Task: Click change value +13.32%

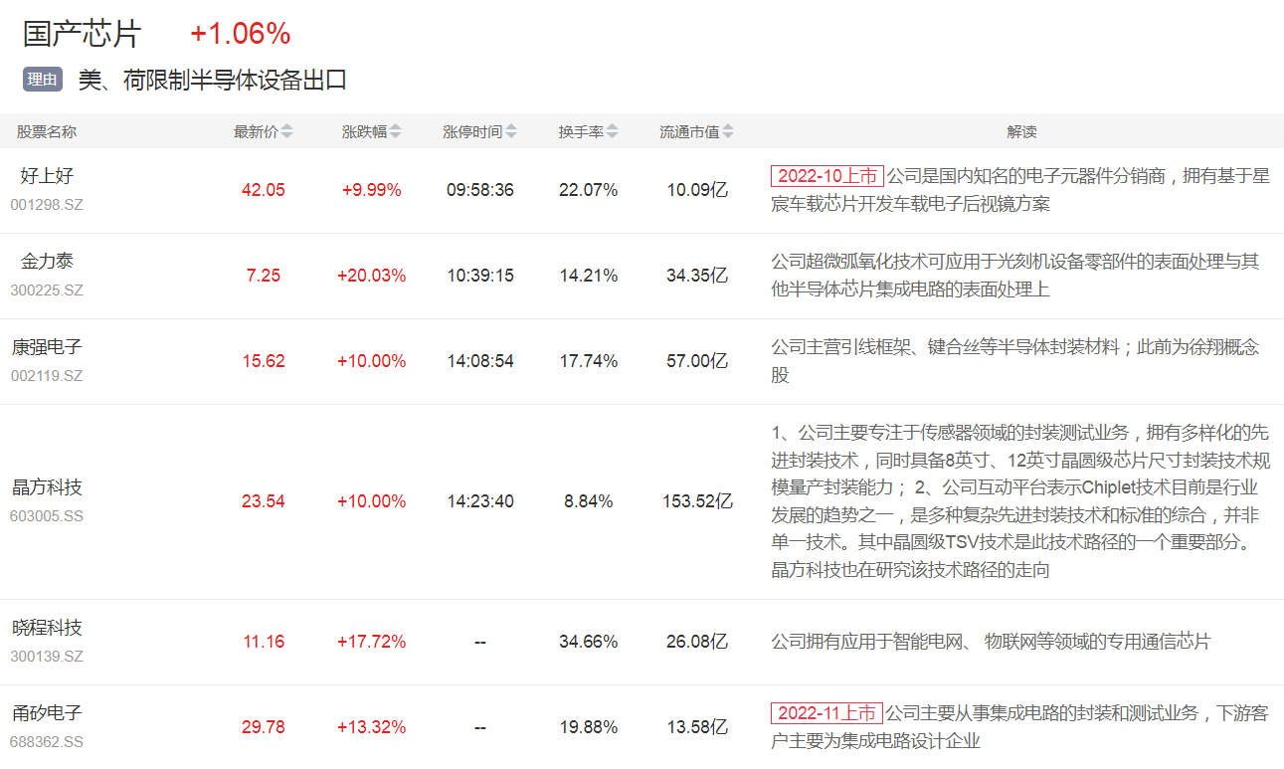Action: coord(372,727)
